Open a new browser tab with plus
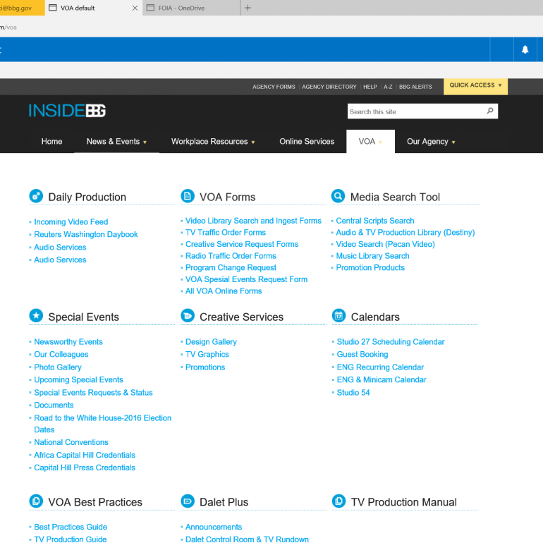Viewport: 543px width, 543px height. click(x=248, y=8)
